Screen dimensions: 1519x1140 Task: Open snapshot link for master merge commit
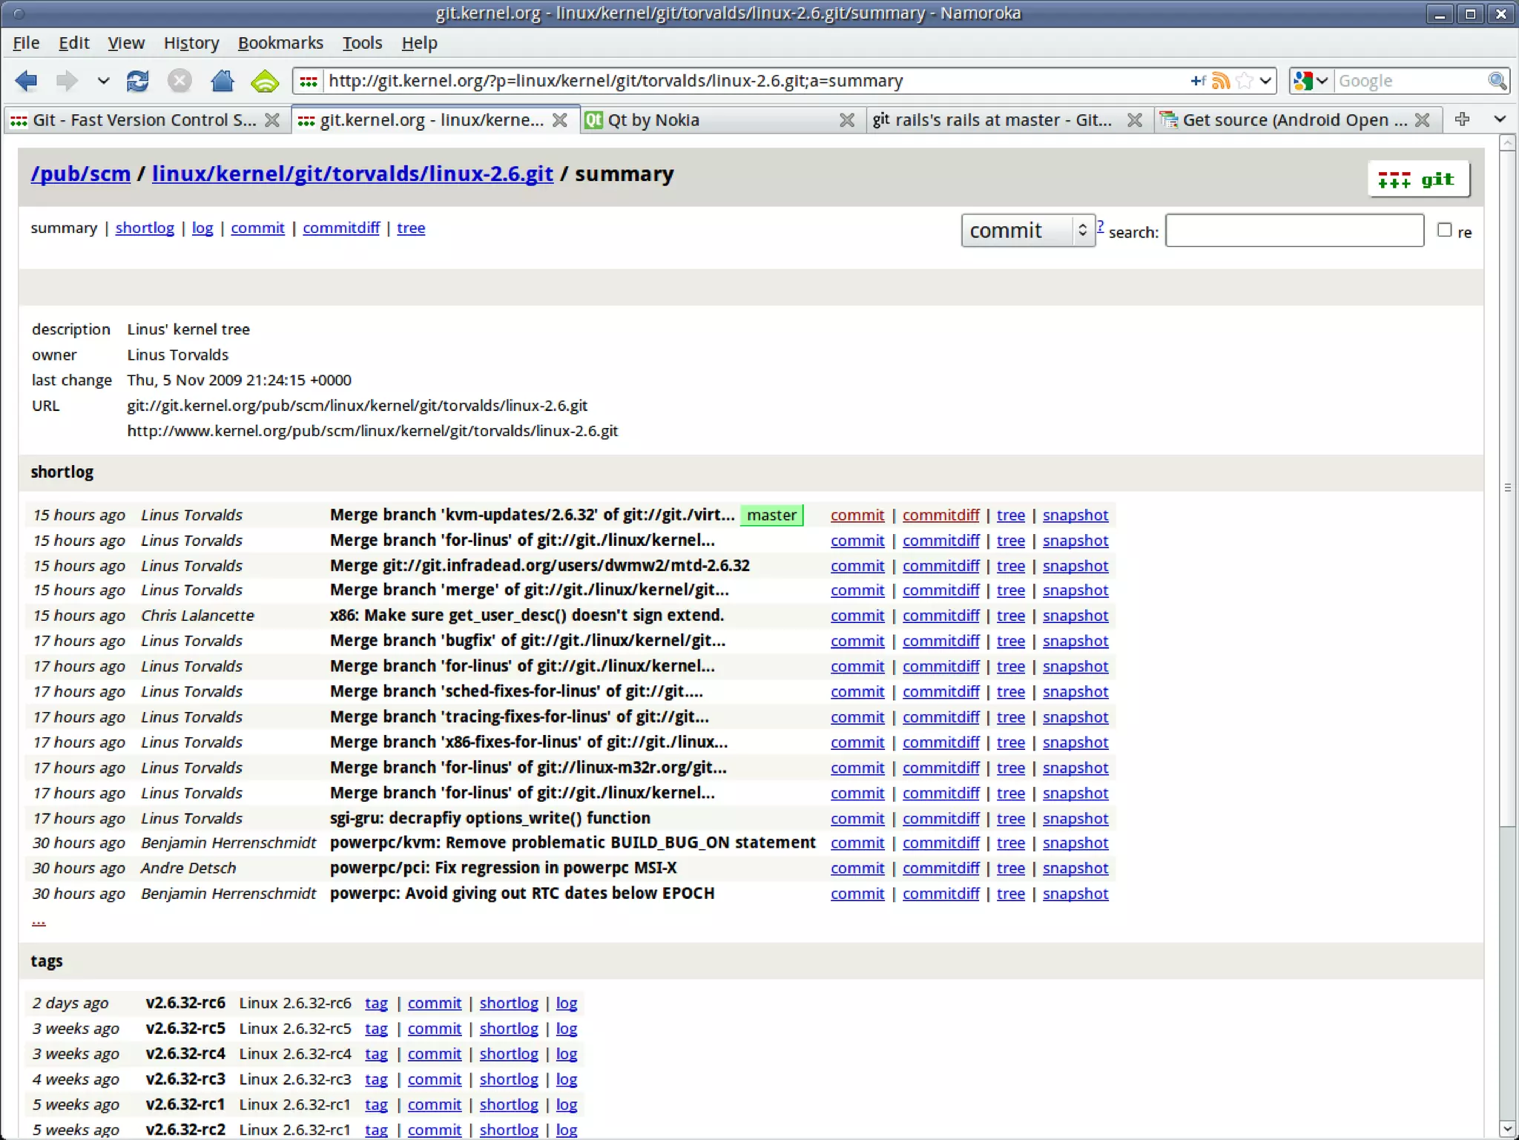1075,515
